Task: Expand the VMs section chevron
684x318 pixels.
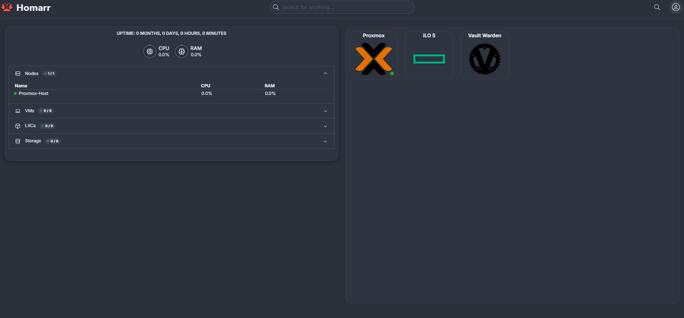Action: (325, 111)
